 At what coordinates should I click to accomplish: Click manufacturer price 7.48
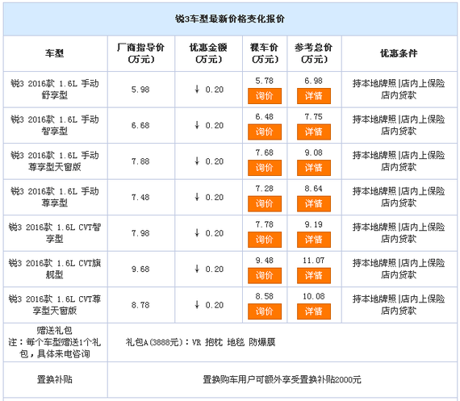click(x=140, y=198)
